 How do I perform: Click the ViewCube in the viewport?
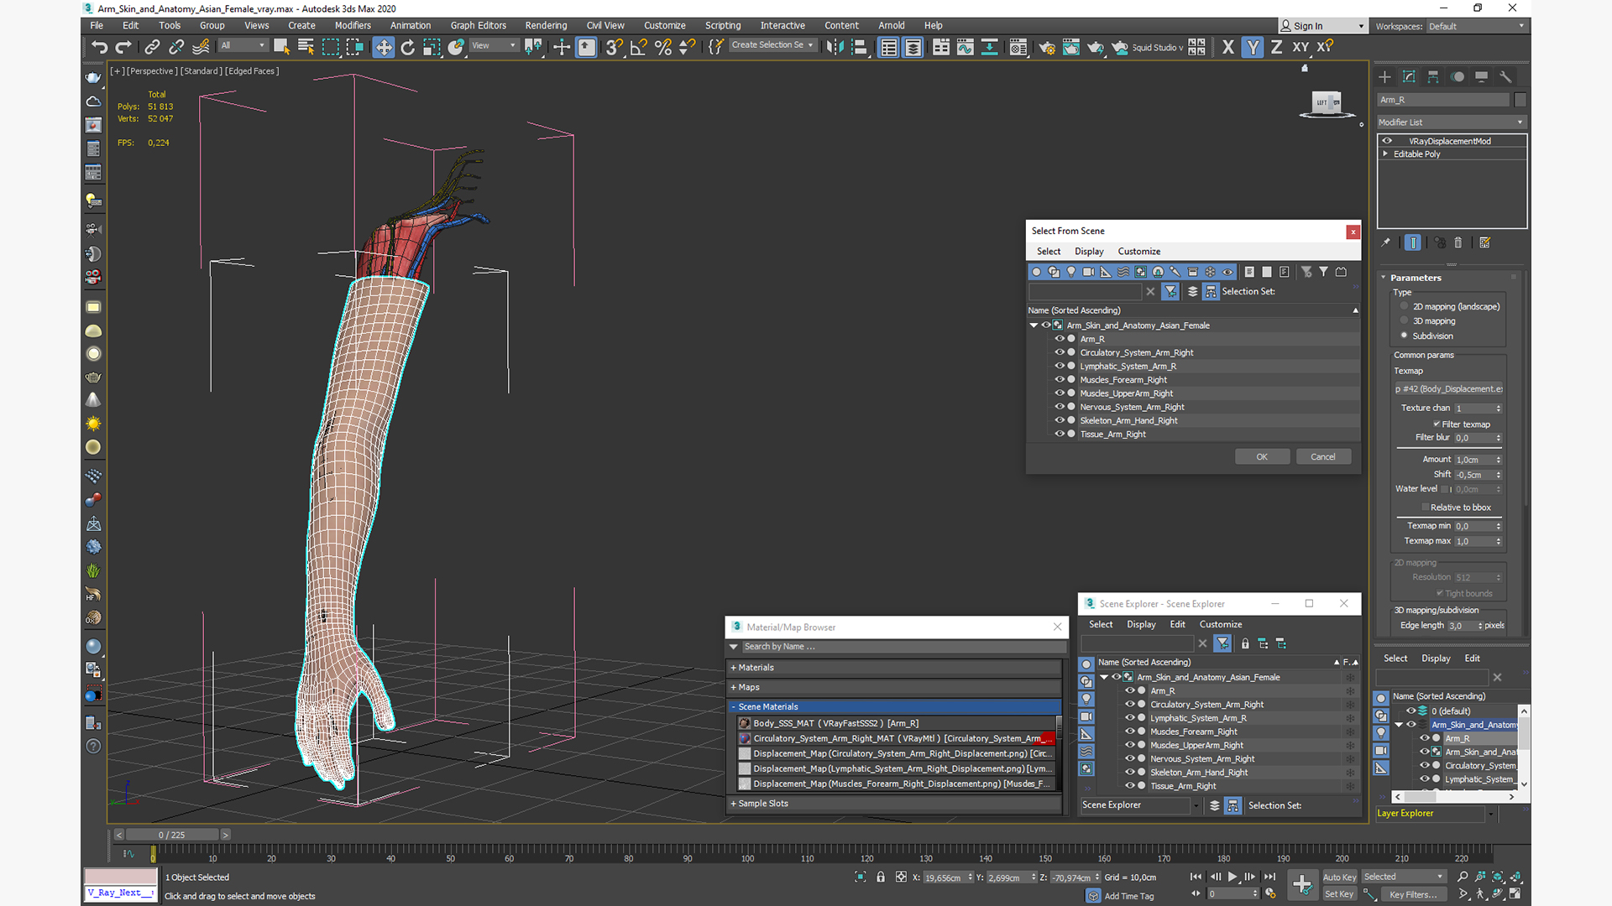coord(1327,104)
